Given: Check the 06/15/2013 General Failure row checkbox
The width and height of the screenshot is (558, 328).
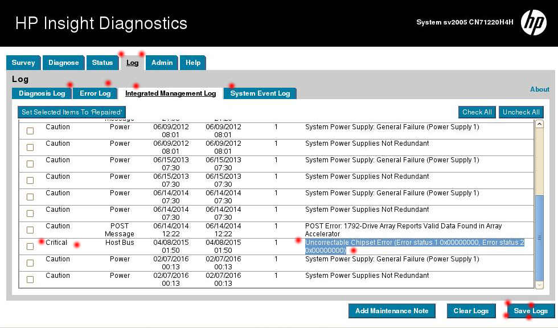Looking at the screenshot, I should [x=30, y=164].
